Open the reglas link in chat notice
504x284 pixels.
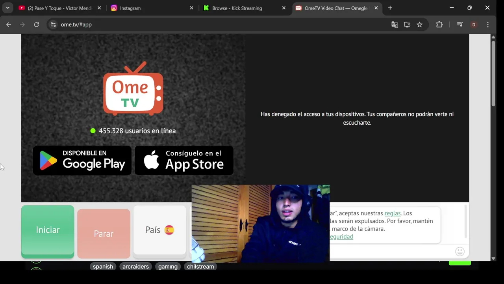(393, 213)
